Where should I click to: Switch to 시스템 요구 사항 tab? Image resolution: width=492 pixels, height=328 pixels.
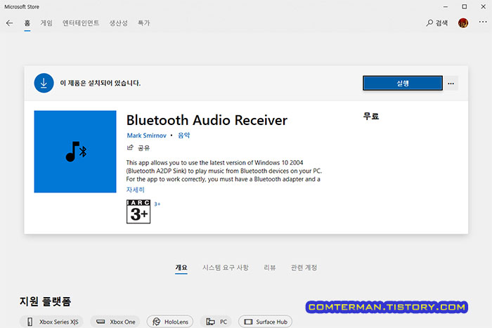(226, 268)
